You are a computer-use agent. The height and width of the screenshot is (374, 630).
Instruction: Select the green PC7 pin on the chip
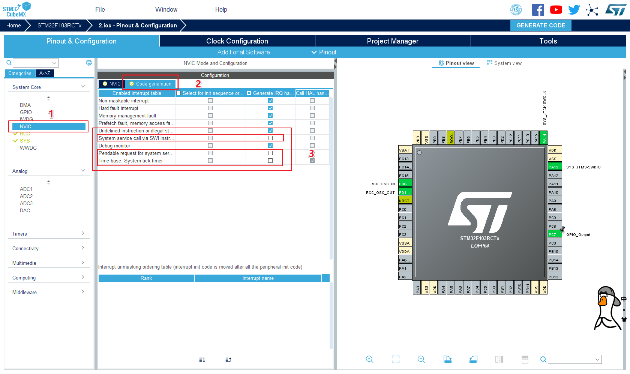tap(555, 234)
